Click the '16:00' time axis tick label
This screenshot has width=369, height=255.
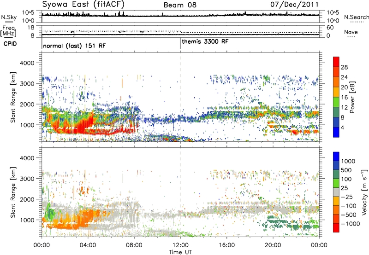226,245
